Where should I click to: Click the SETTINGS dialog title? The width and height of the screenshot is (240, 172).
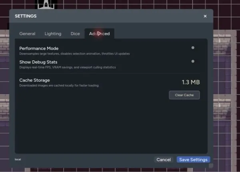tap(26, 16)
